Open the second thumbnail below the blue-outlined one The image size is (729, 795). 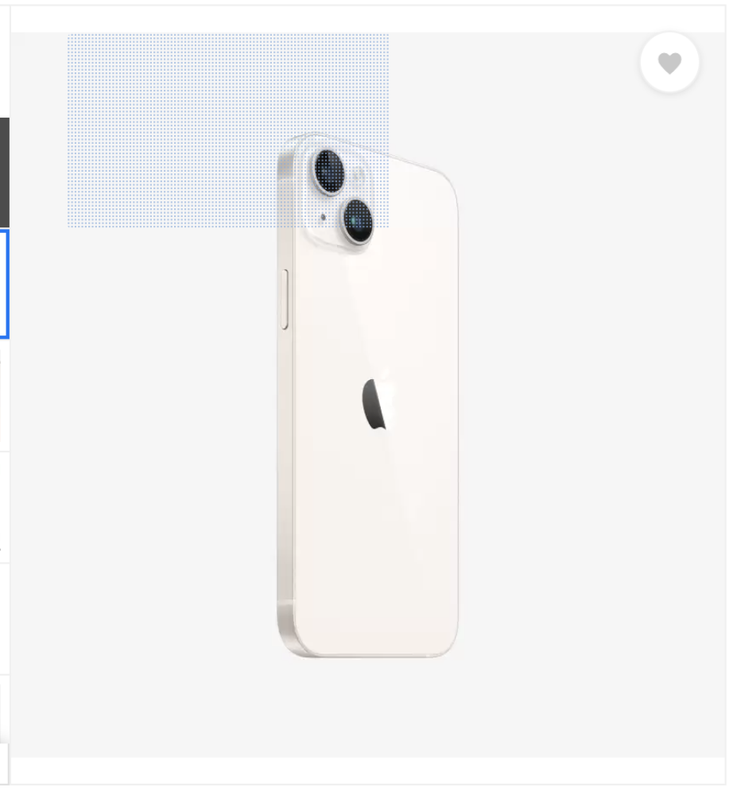(x=5, y=507)
